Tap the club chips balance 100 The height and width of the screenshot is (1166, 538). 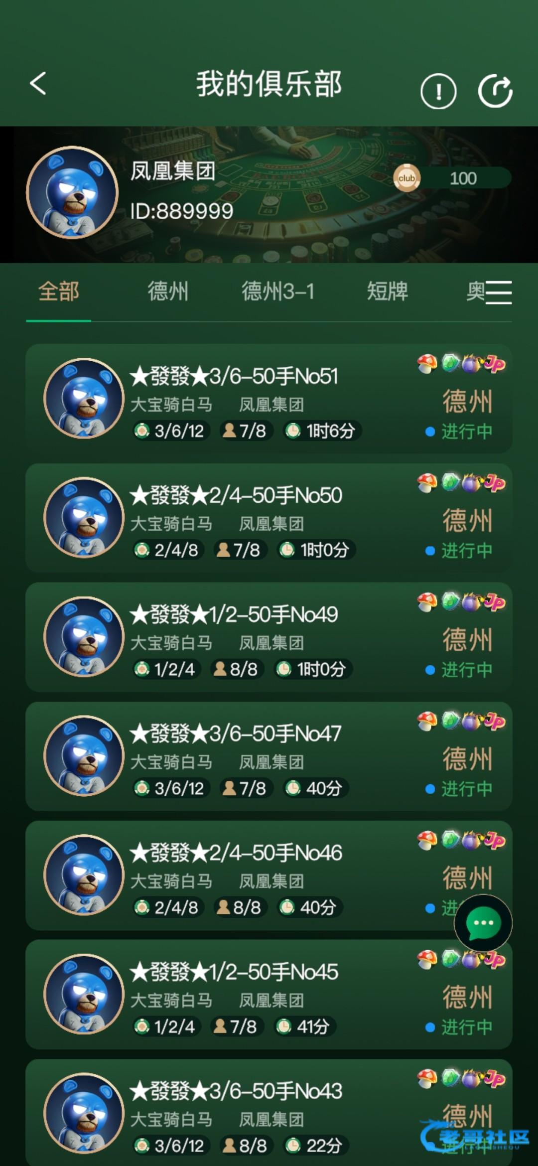click(463, 178)
